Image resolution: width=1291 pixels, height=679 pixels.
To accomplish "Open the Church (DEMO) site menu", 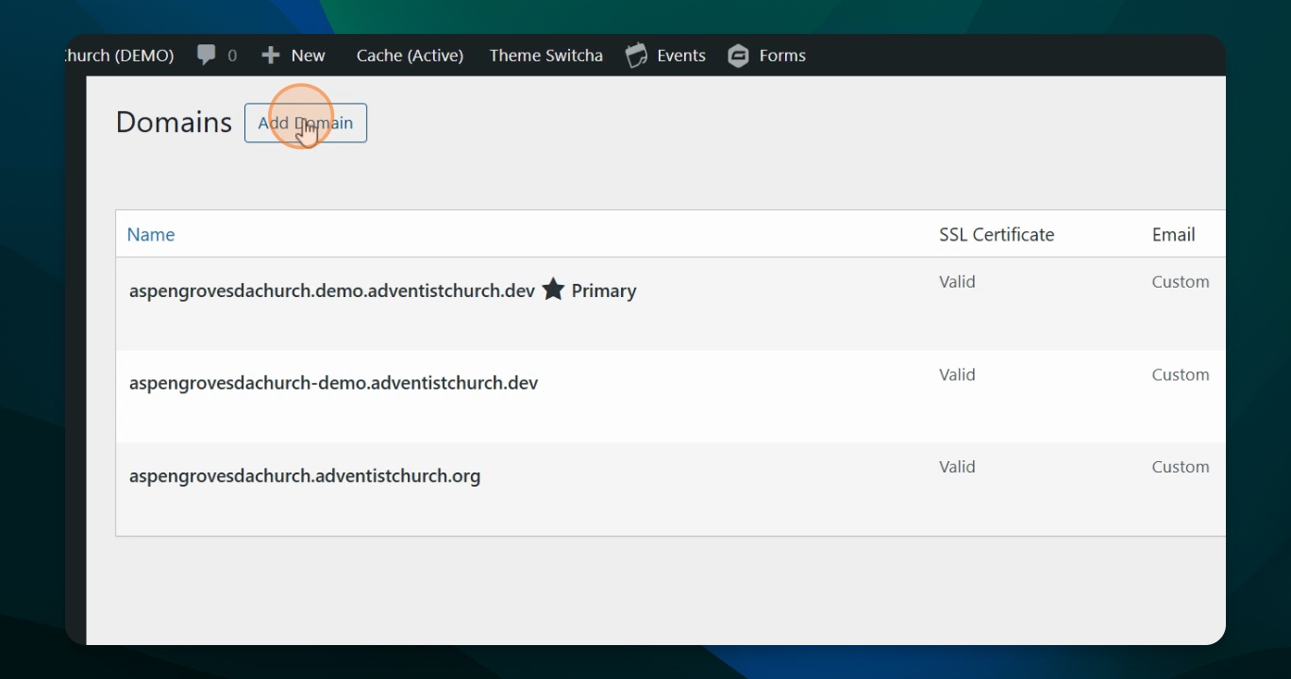I will (x=121, y=56).
